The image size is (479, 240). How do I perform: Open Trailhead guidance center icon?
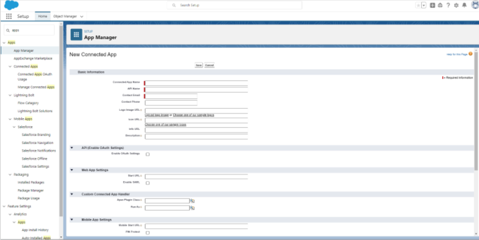click(x=440, y=5)
